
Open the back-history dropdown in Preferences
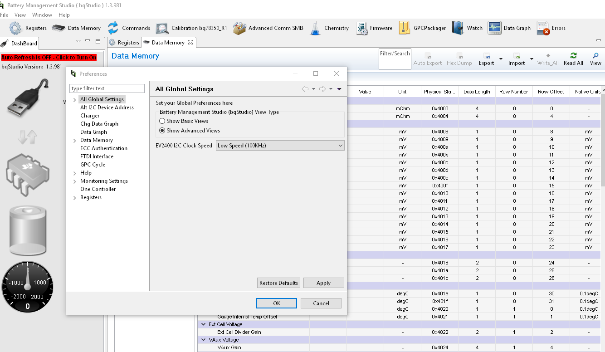click(313, 89)
